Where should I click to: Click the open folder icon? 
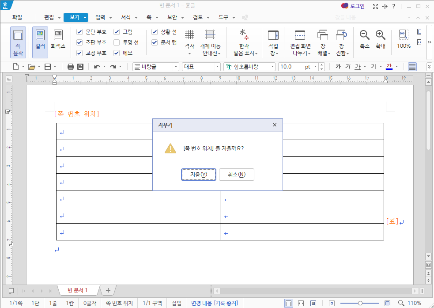[32, 67]
